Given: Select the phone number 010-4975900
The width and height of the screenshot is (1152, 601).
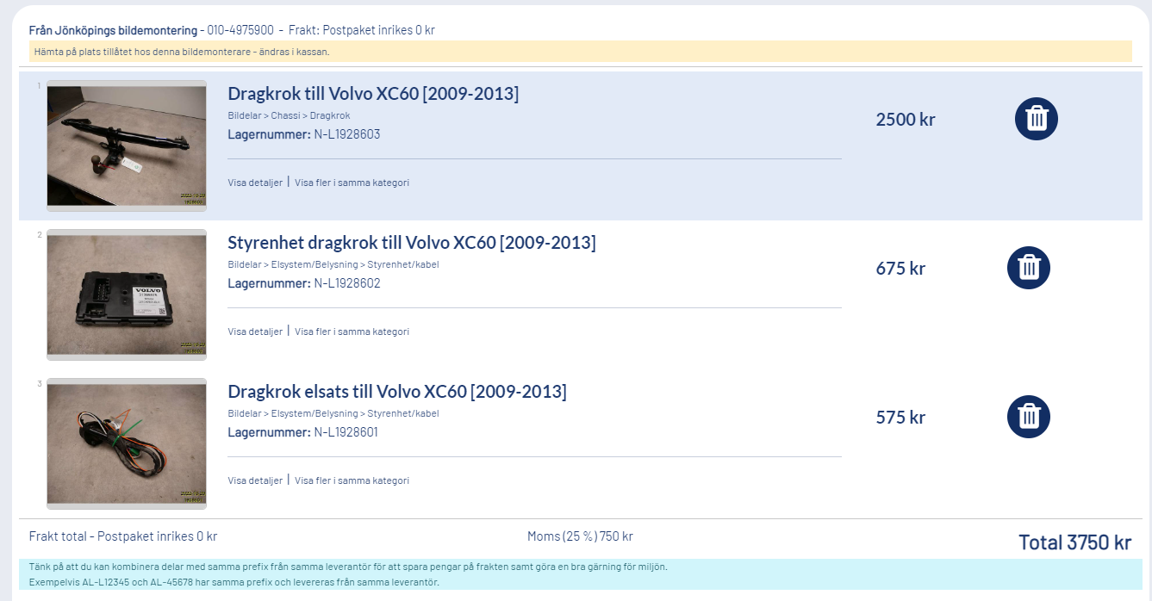Looking at the screenshot, I should click(240, 30).
